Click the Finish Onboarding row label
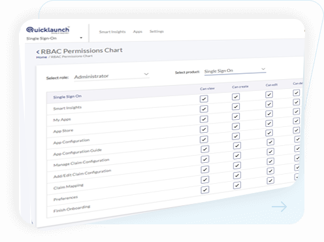This screenshot has height=242, width=324. 72,209
